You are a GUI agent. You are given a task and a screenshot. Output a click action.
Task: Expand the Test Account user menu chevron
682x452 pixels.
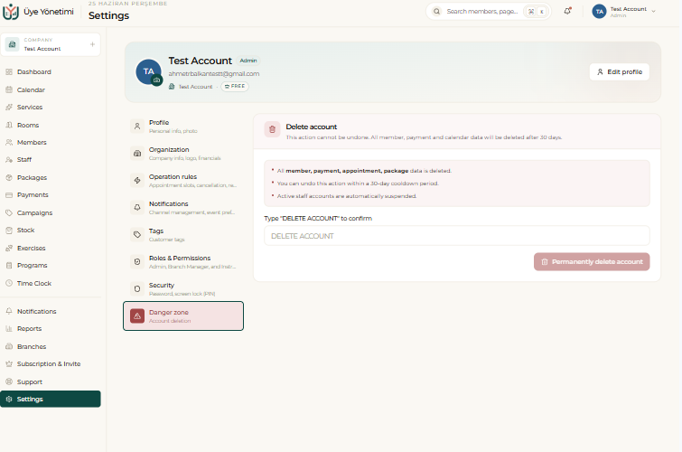653,12
